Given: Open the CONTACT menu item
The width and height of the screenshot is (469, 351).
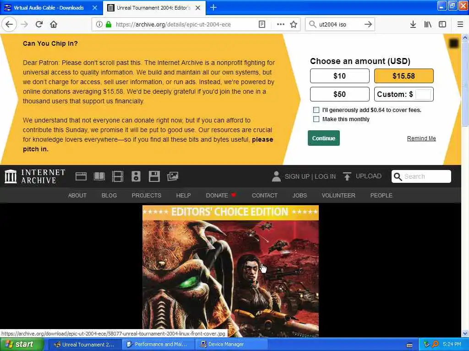Looking at the screenshot, I should tap(264, 195).
